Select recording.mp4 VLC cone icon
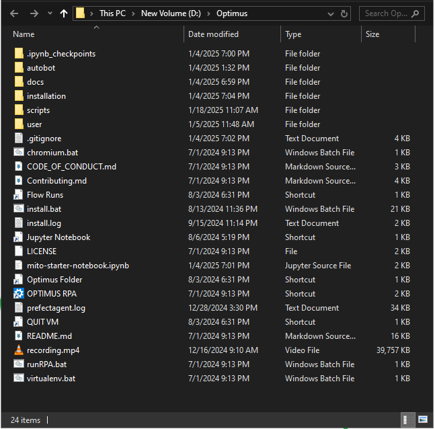Viewport: 435px width, 429px height. pos(19,350)
